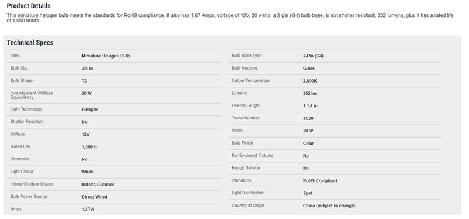Click the Bulb Finish Clear value
Screen dimensions: 469x219
308,143
